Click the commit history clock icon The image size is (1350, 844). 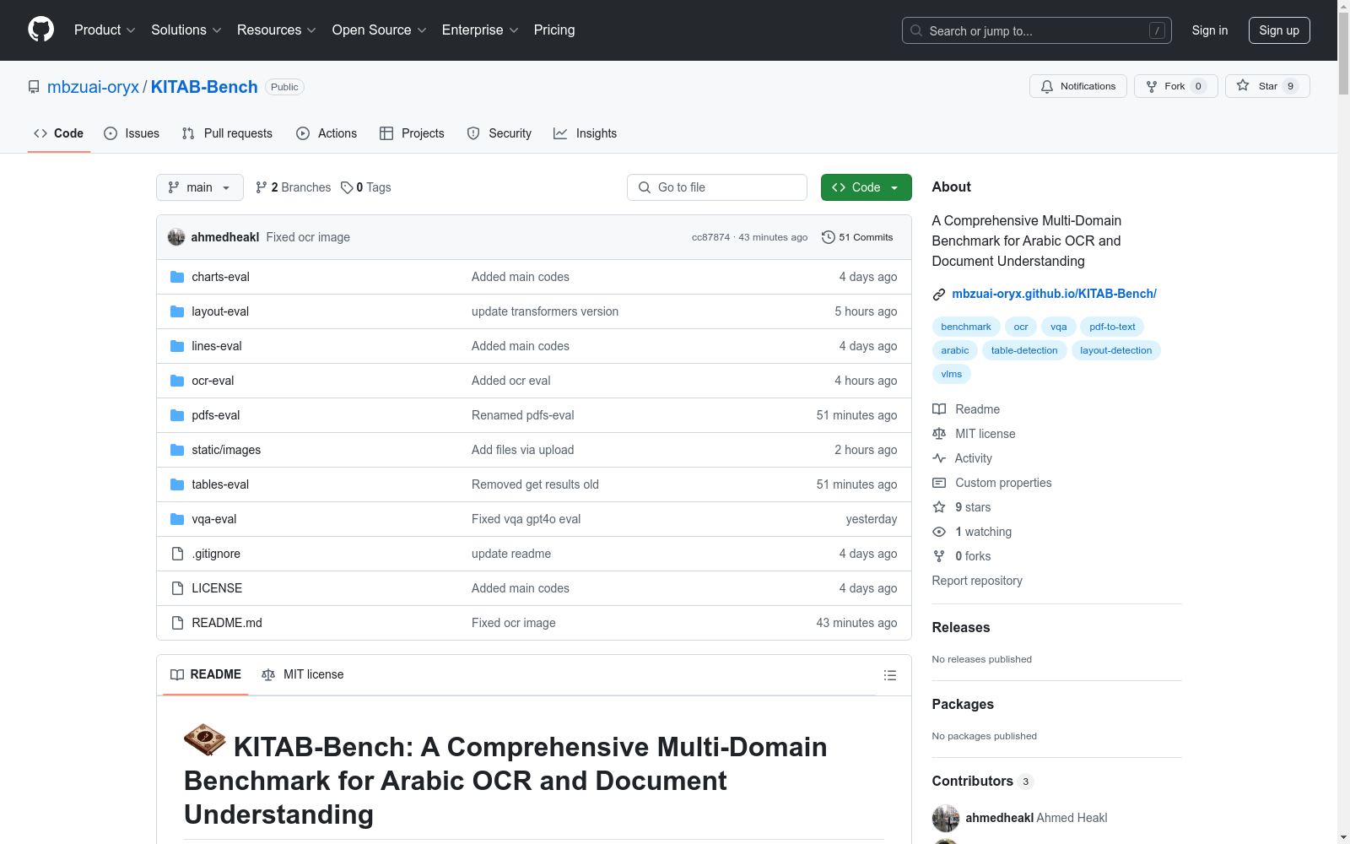[x=829, y=237]
